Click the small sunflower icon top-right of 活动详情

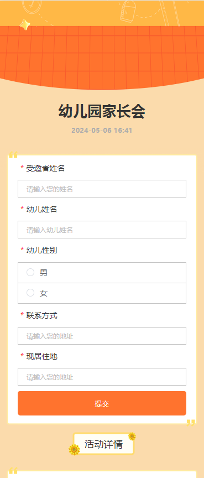pos(132,437)
